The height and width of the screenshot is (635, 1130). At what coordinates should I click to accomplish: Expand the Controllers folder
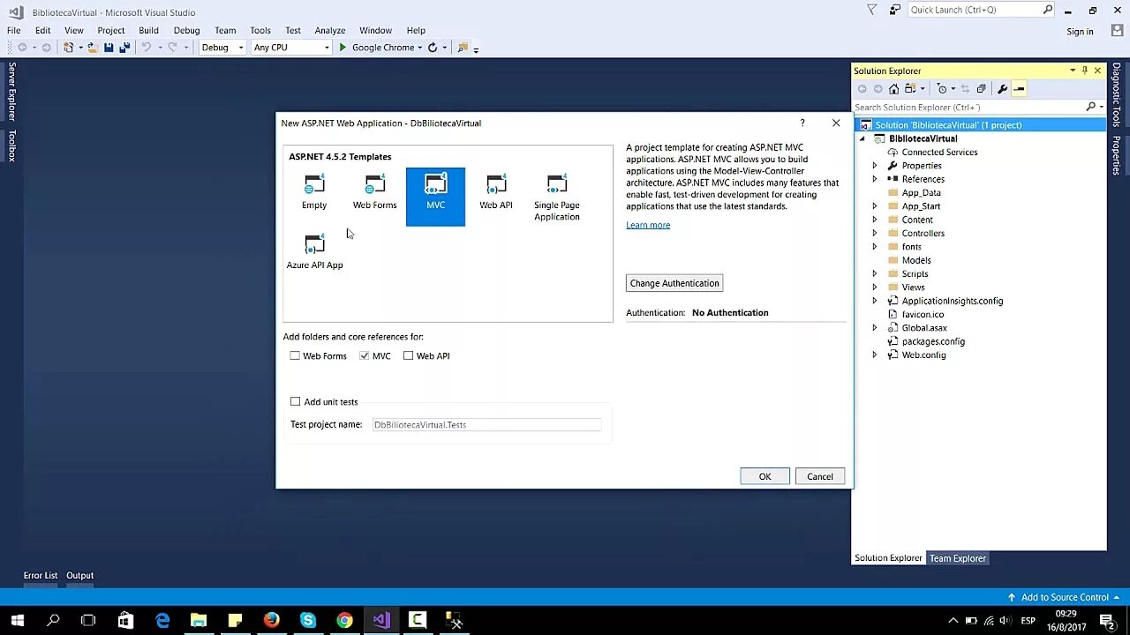(x=875, y=234)
